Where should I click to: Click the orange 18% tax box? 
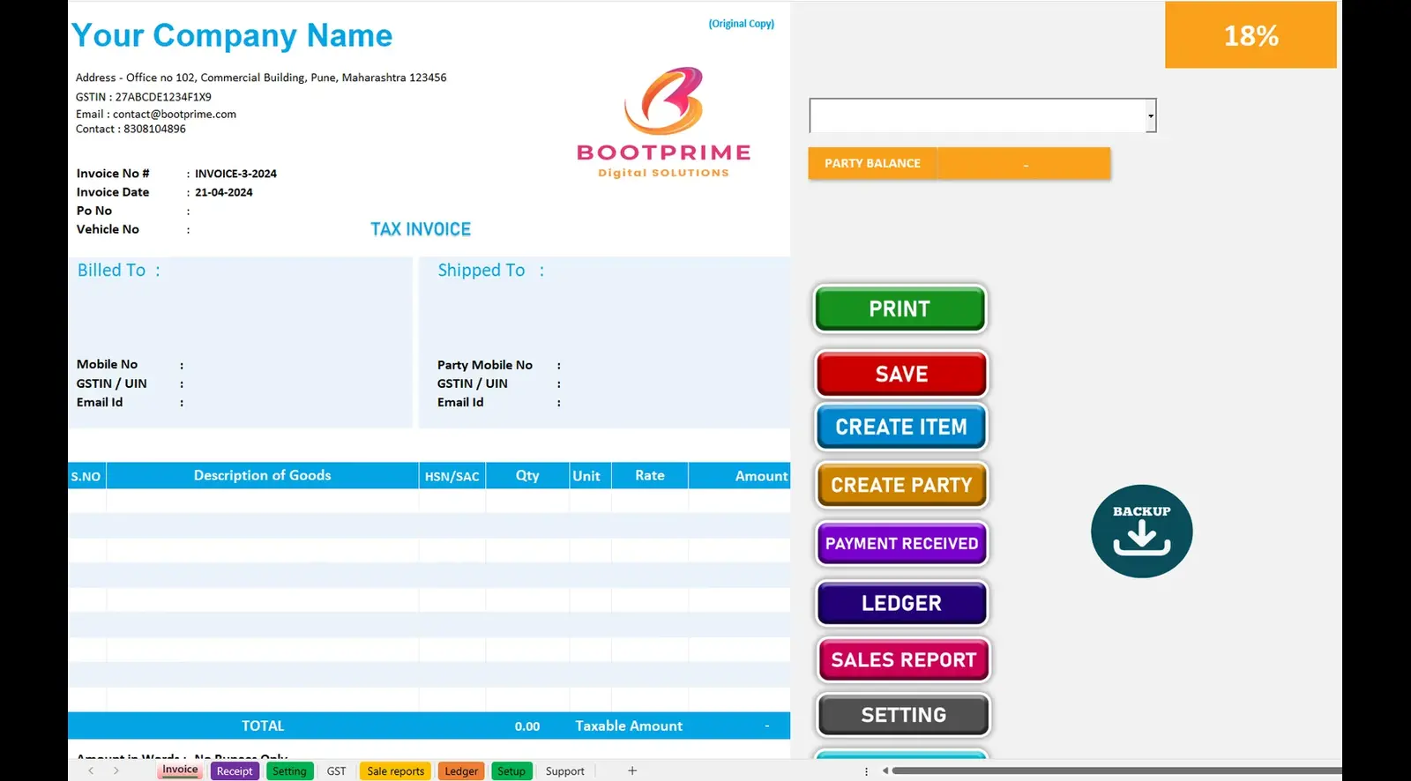(1250, 35)
